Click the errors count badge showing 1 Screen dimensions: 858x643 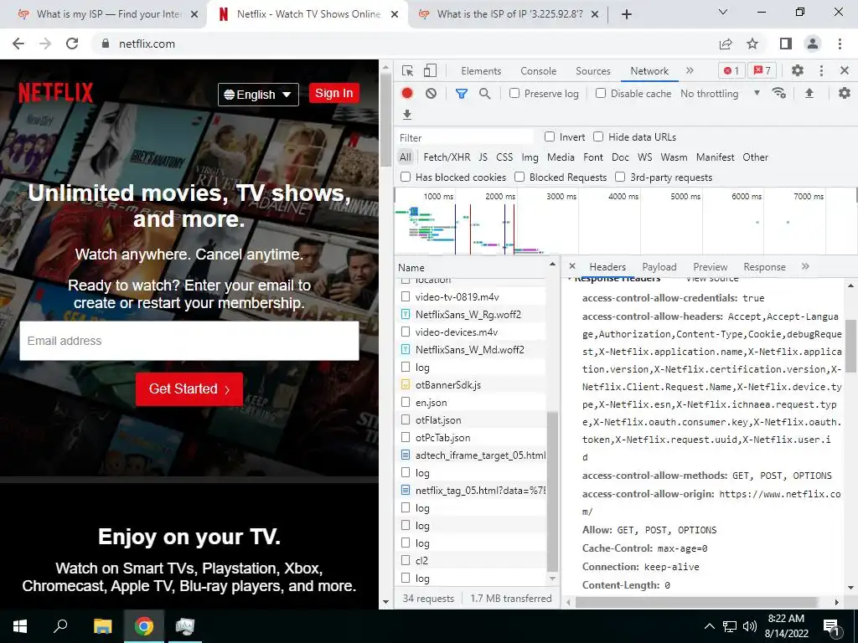pyautogui.click(x=731, y=70)
